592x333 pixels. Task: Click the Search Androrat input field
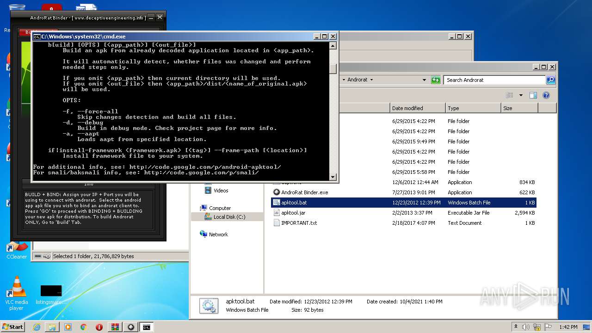tap(494, 80)
